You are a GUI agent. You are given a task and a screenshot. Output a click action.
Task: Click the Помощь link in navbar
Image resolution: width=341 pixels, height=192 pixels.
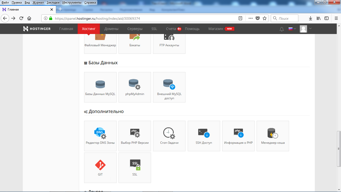[192, 29]
